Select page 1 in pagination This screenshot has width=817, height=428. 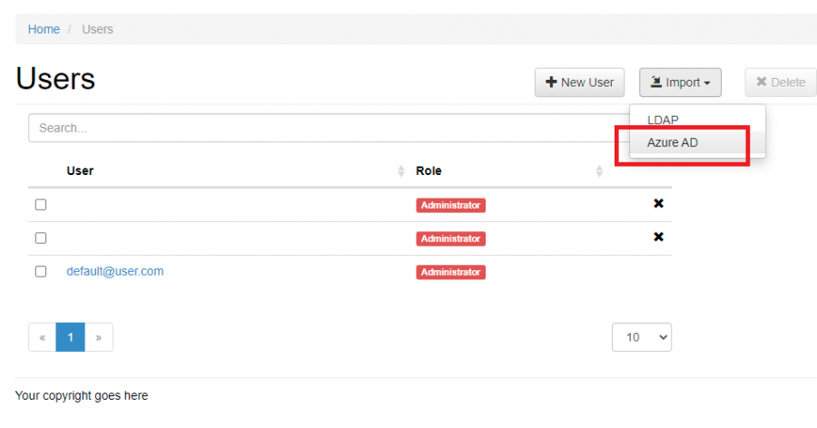pyautogui.click(x=70, y=337)
